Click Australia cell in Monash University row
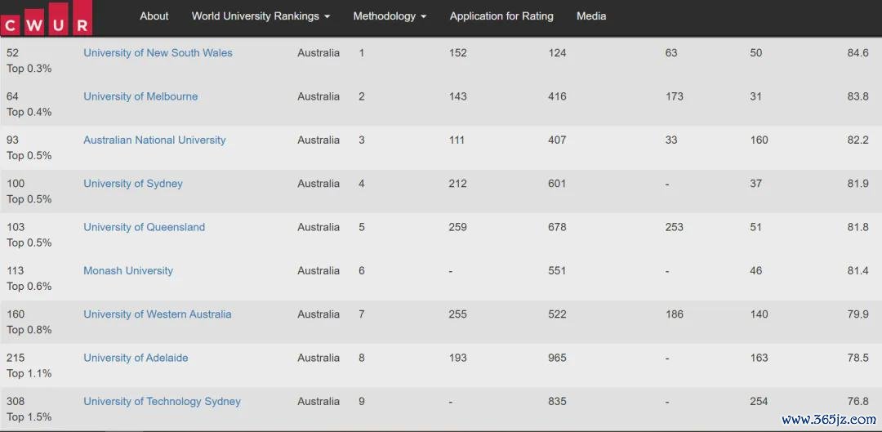Screen dimensions: 882x432 (x=318, y=270)
